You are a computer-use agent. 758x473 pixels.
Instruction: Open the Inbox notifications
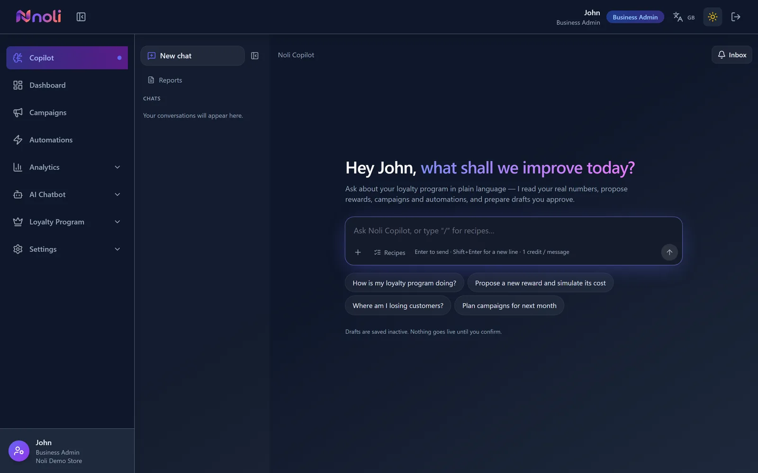click(732, 55)
